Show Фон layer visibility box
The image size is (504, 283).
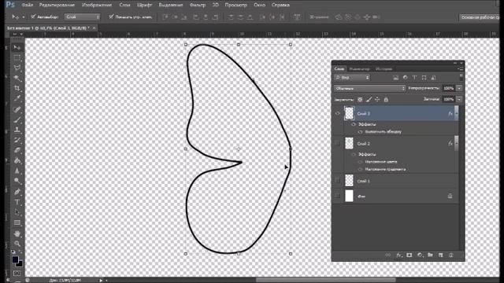tap(338, 196)
